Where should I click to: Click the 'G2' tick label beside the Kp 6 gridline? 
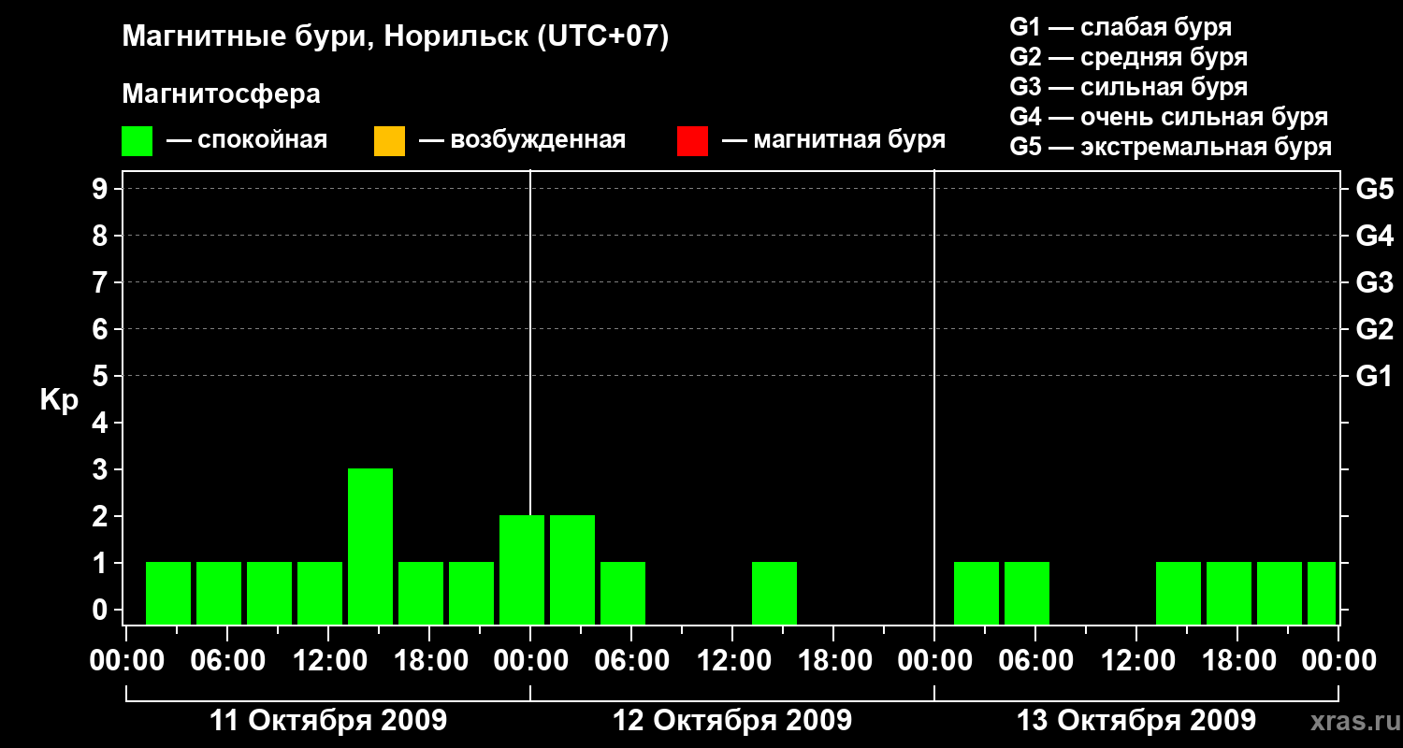coord(1374,329)
